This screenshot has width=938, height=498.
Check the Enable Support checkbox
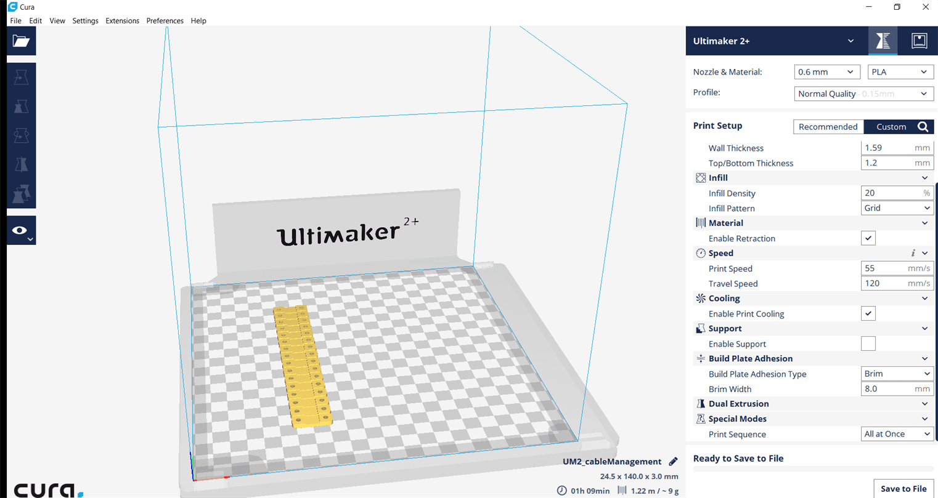coord(868,343)
